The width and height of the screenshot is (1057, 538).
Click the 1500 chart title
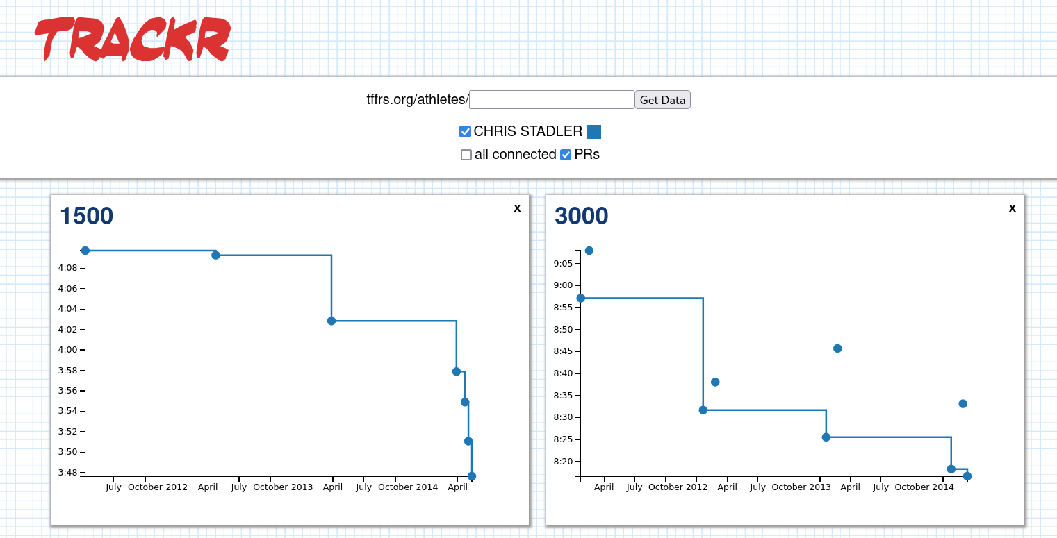86,216
